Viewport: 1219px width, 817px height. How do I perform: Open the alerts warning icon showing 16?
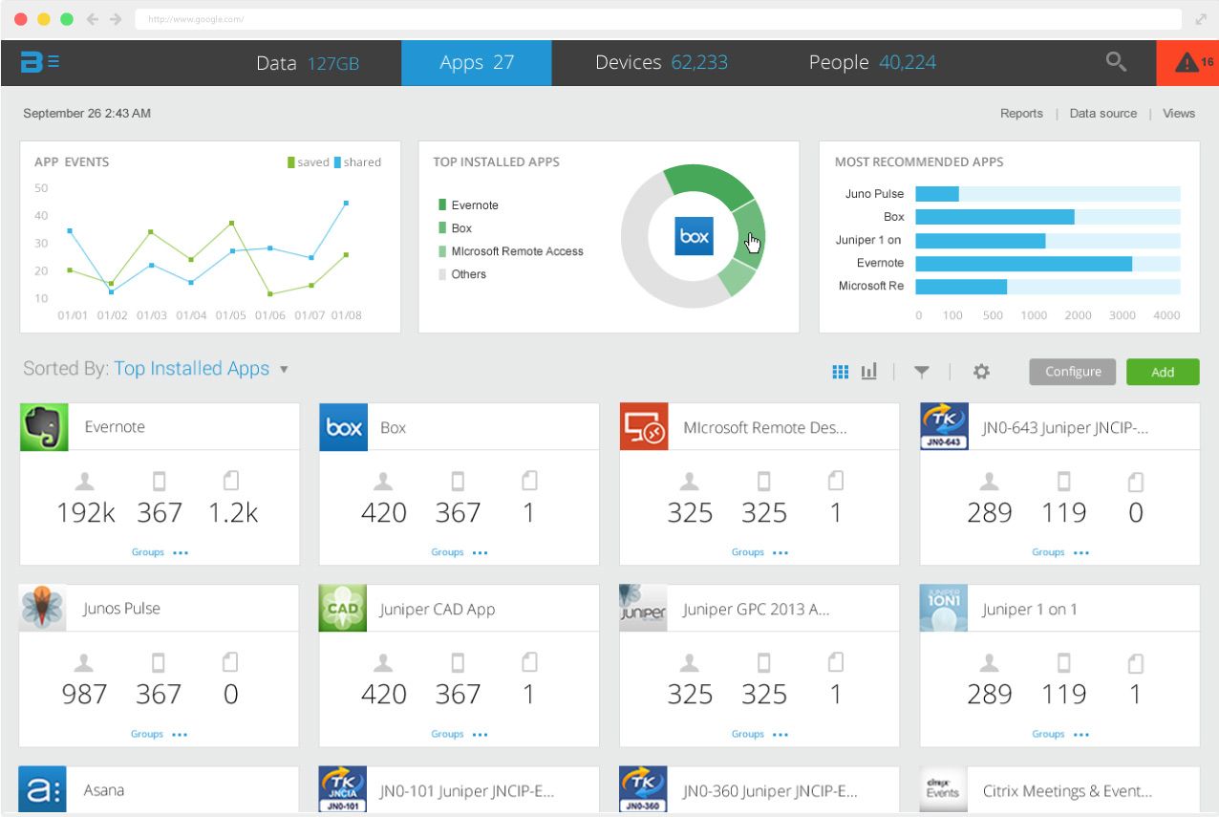[1187, 63]
